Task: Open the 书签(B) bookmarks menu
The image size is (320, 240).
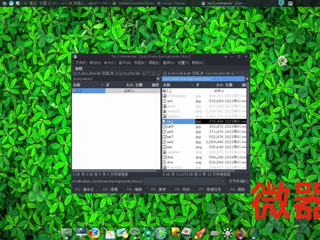Action: pos(140,63)
